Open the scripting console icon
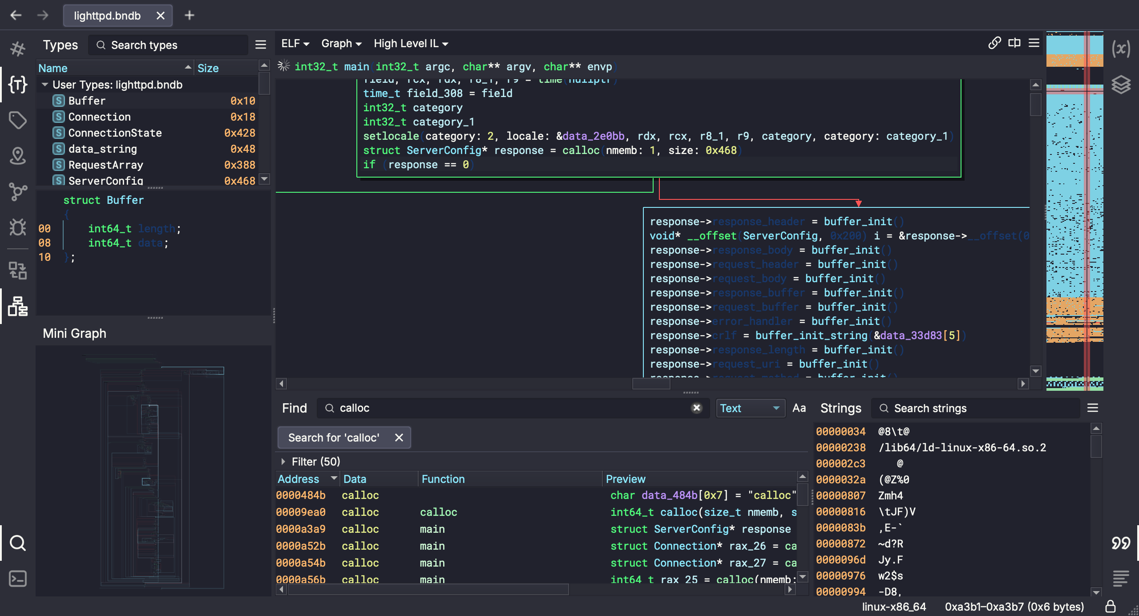This screenshot has width=1139, height=616. tap(18, 579)
